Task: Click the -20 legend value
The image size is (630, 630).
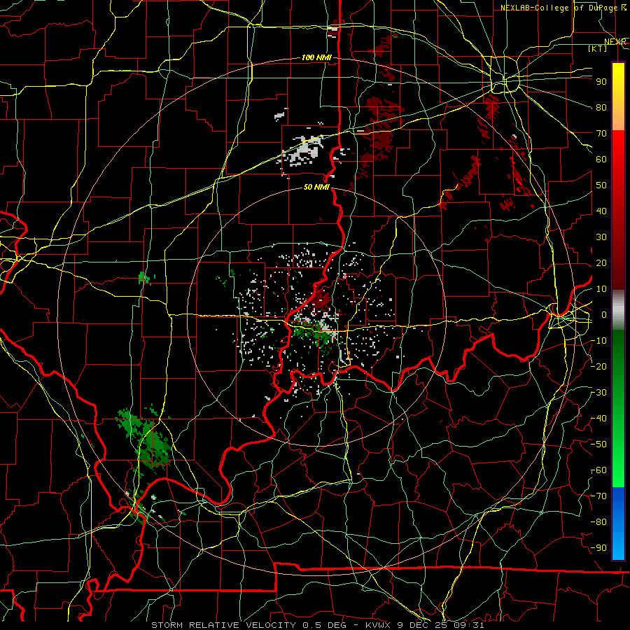Action: click(x=599, y=367)
